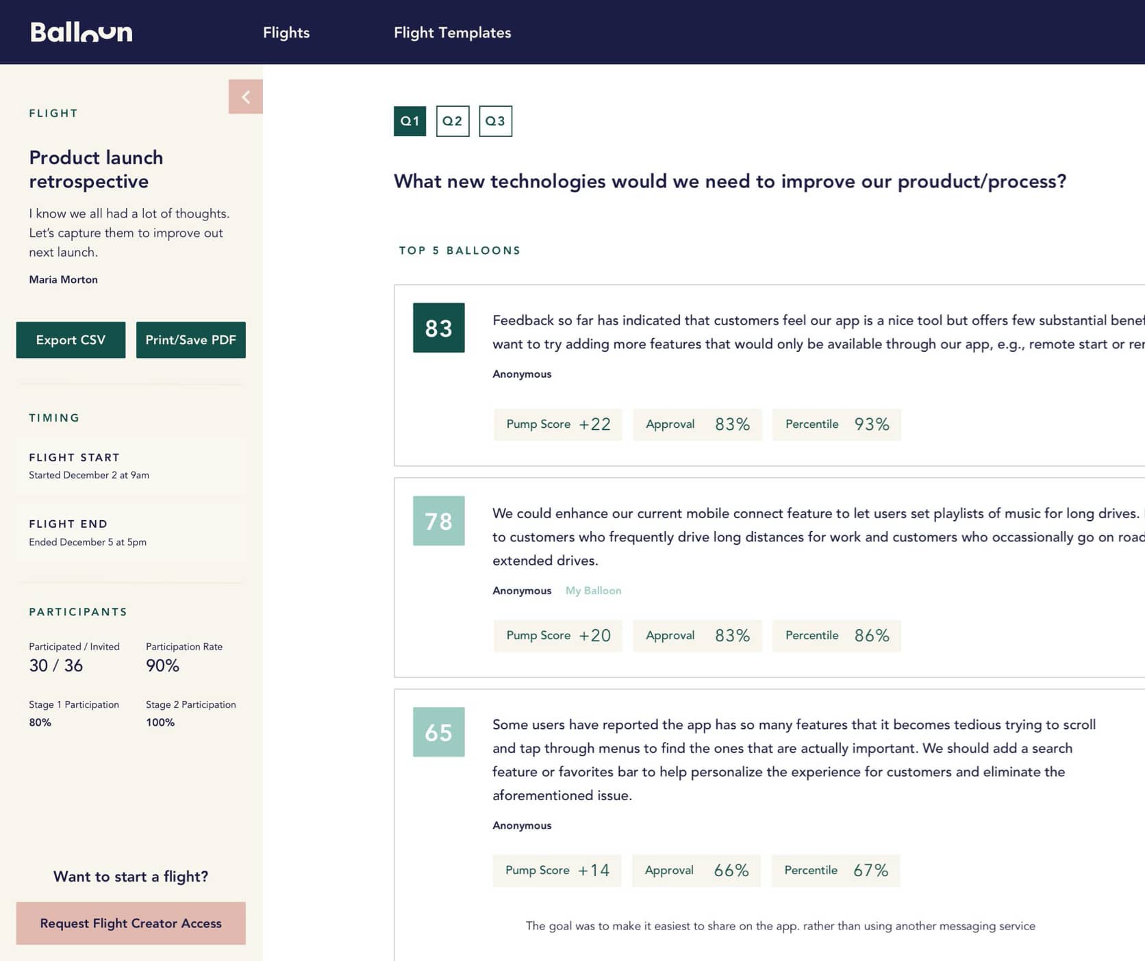Collapse the flight details sidebar

point(246,97)
